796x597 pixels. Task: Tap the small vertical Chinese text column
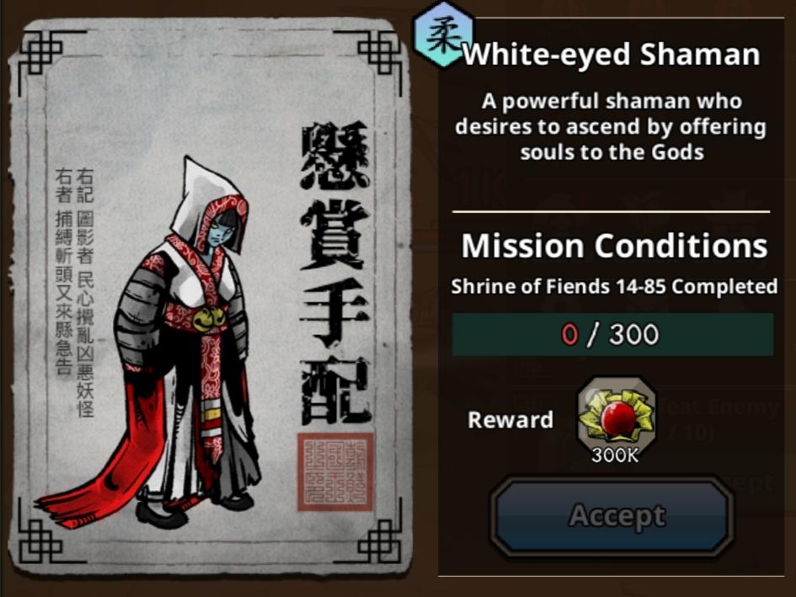pyautogui.click(x=75, y=292)
